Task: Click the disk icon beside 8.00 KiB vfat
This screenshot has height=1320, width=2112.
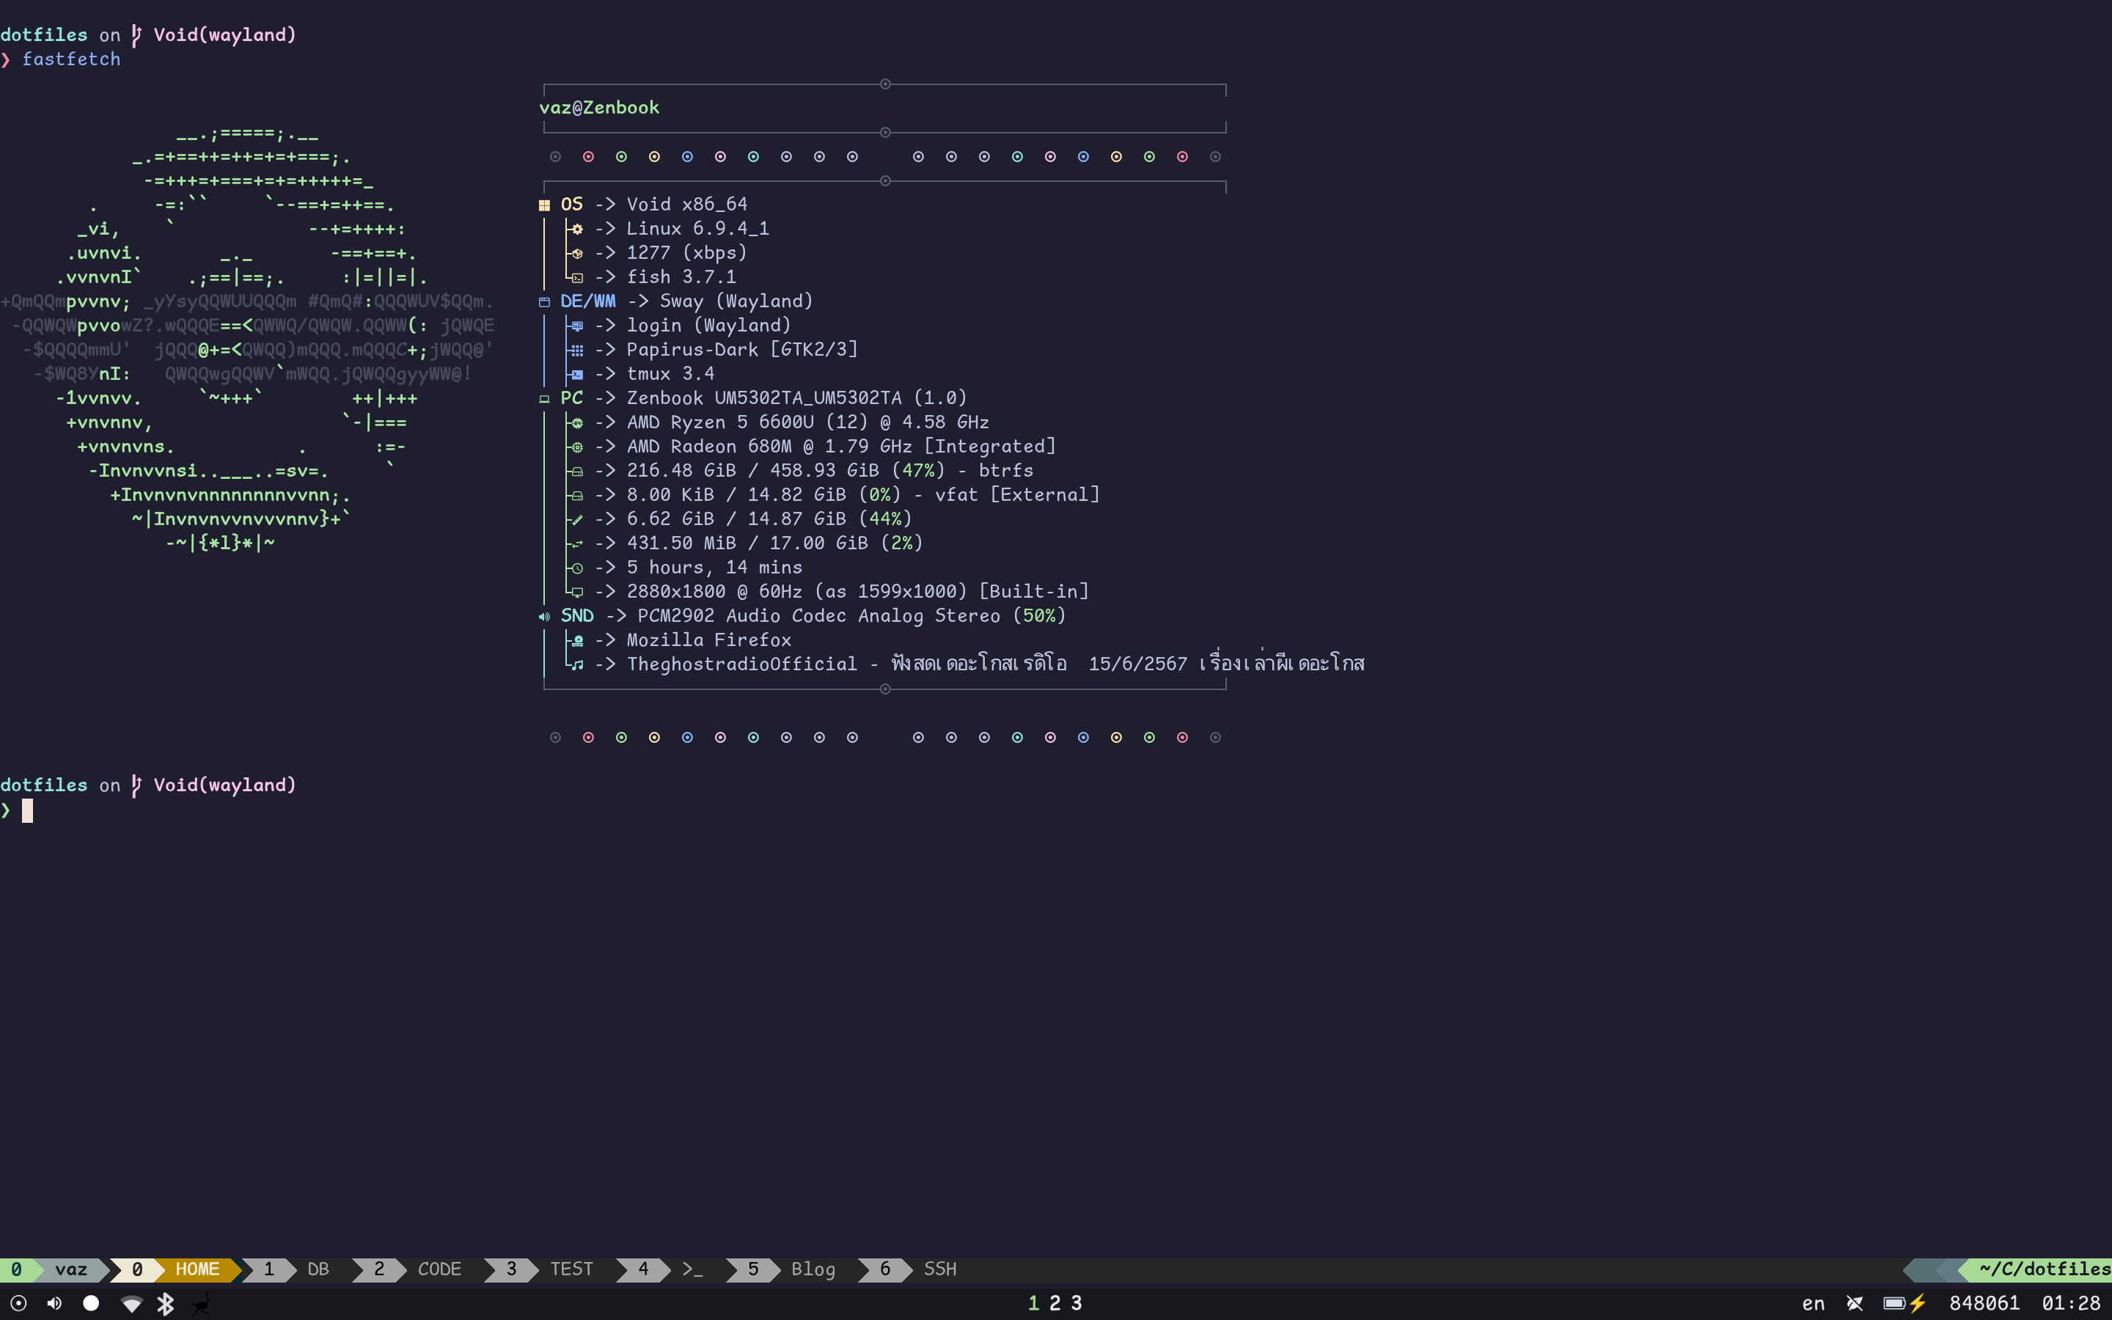Action: tap(577, 495)
